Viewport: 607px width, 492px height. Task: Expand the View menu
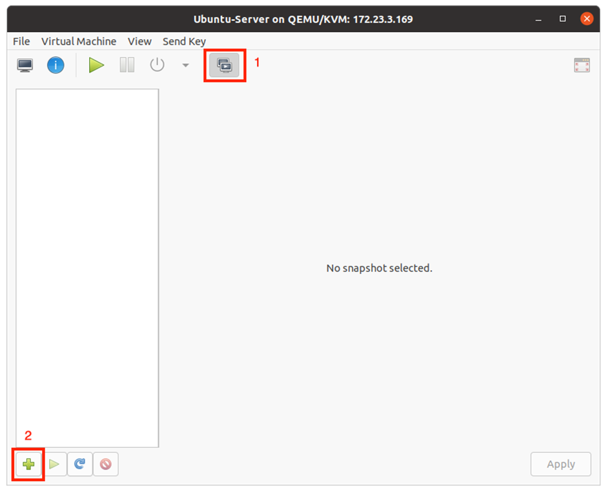[139, 41]
